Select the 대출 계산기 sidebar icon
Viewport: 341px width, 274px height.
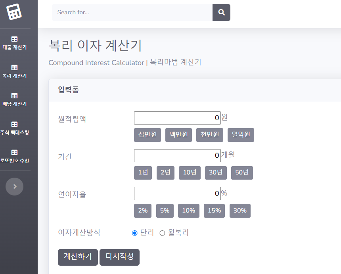pyautogui.click(x=14, y=39)
